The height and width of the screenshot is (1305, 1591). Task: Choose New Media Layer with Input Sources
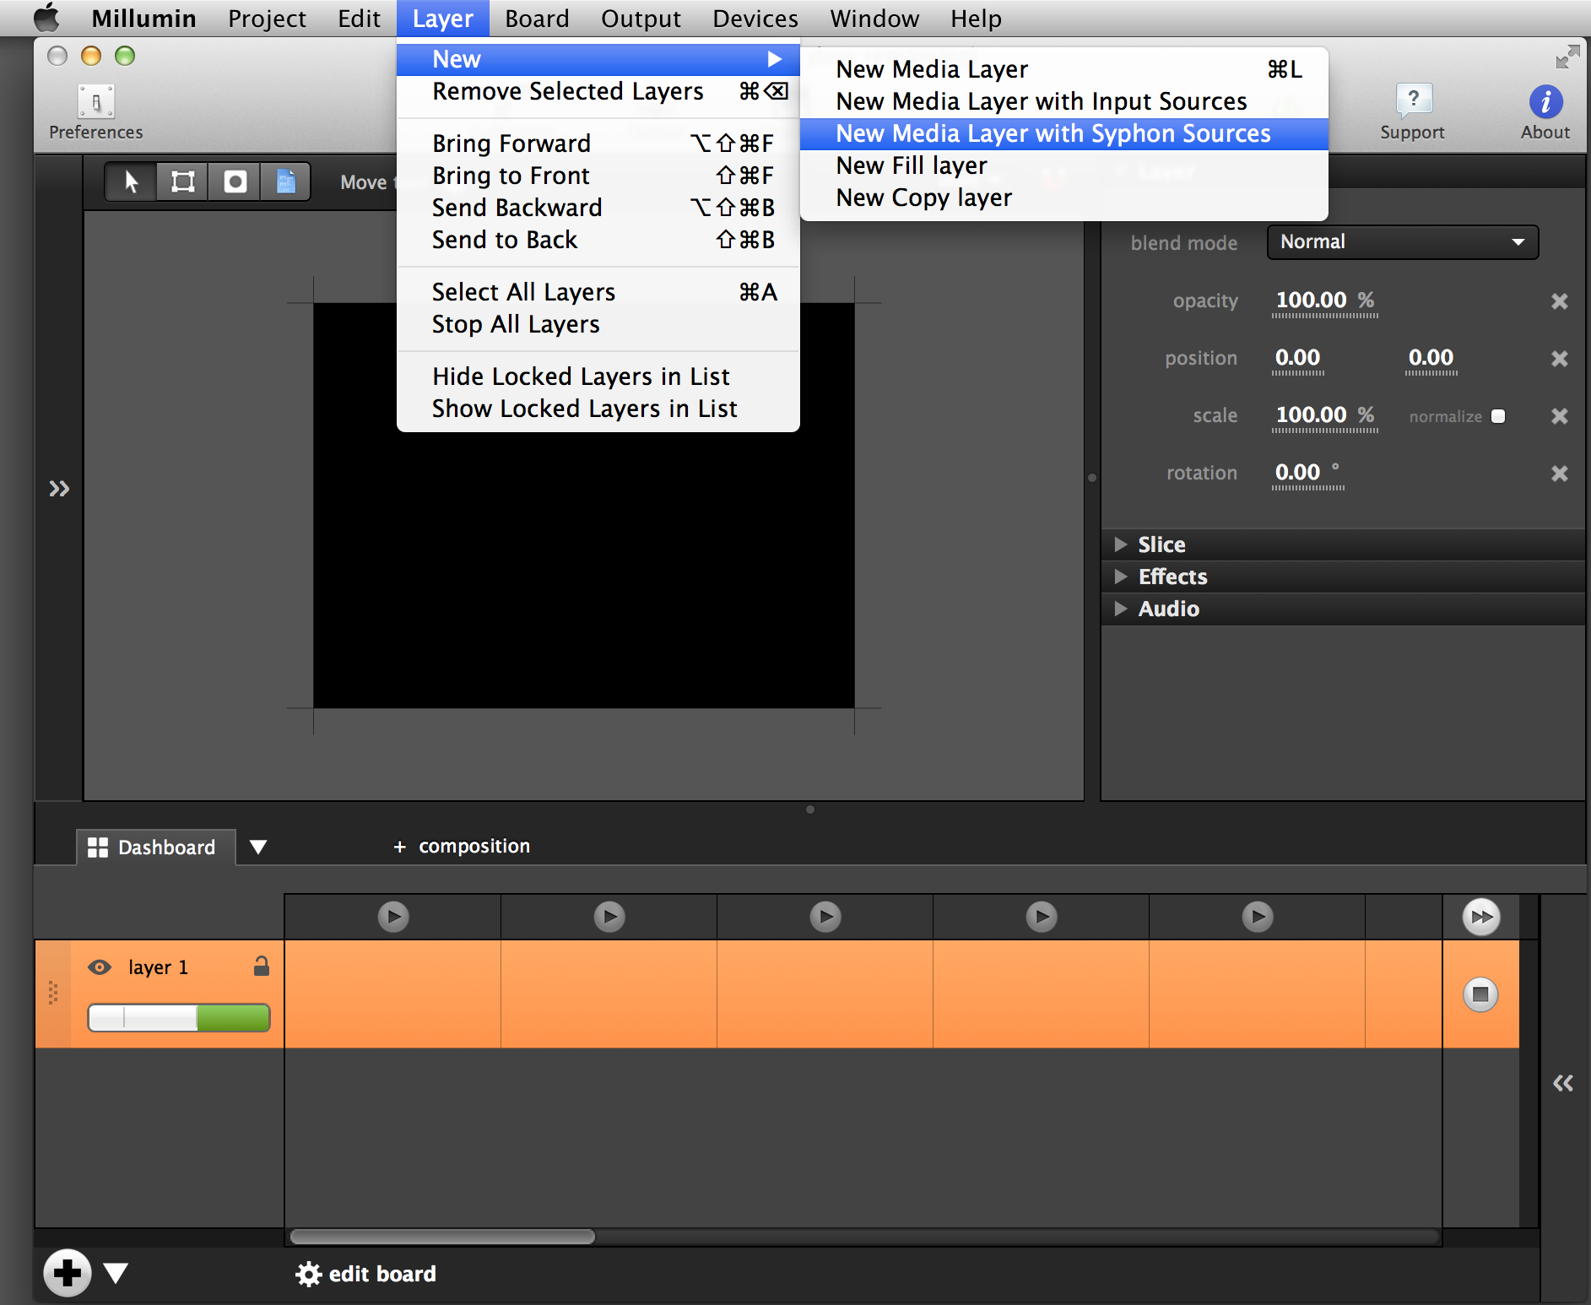tap(1064, 101)
